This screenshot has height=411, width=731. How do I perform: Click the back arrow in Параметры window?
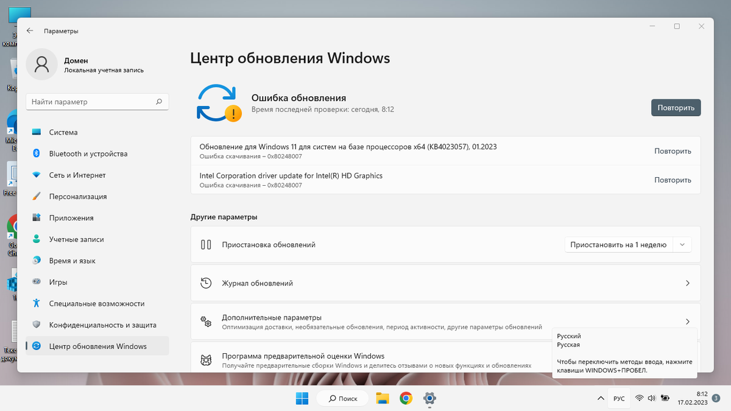click(30, 30)
